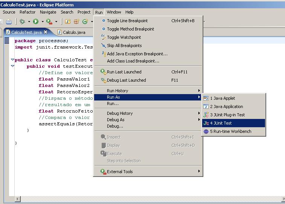The height and width of the screenshot is (204, 285).
Task: Click the Print toolbar icon
Action: [9, 22]
